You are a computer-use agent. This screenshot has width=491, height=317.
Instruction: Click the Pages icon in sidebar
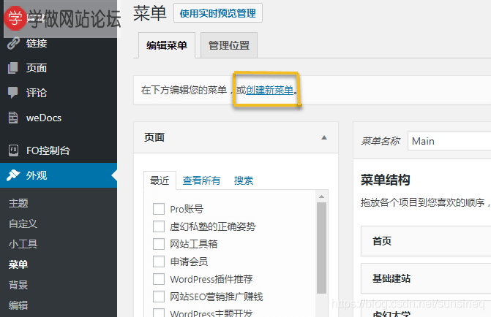(12, 68)
